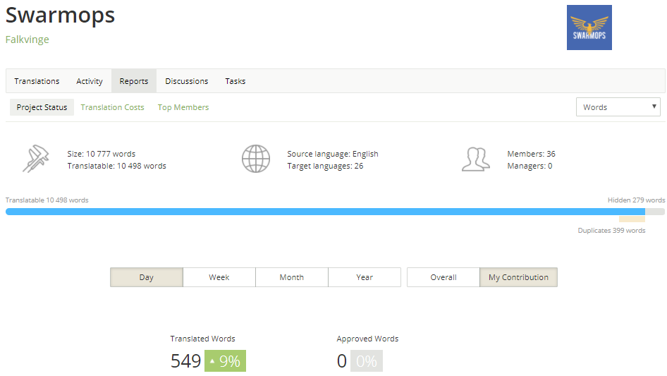Select the Day period toggle
667x376 pixels.
tap(147, 277)
